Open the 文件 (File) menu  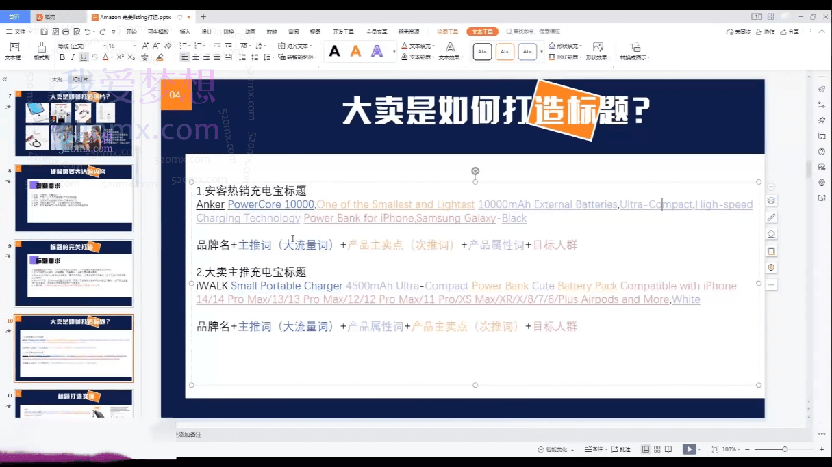tap(19, 31)
